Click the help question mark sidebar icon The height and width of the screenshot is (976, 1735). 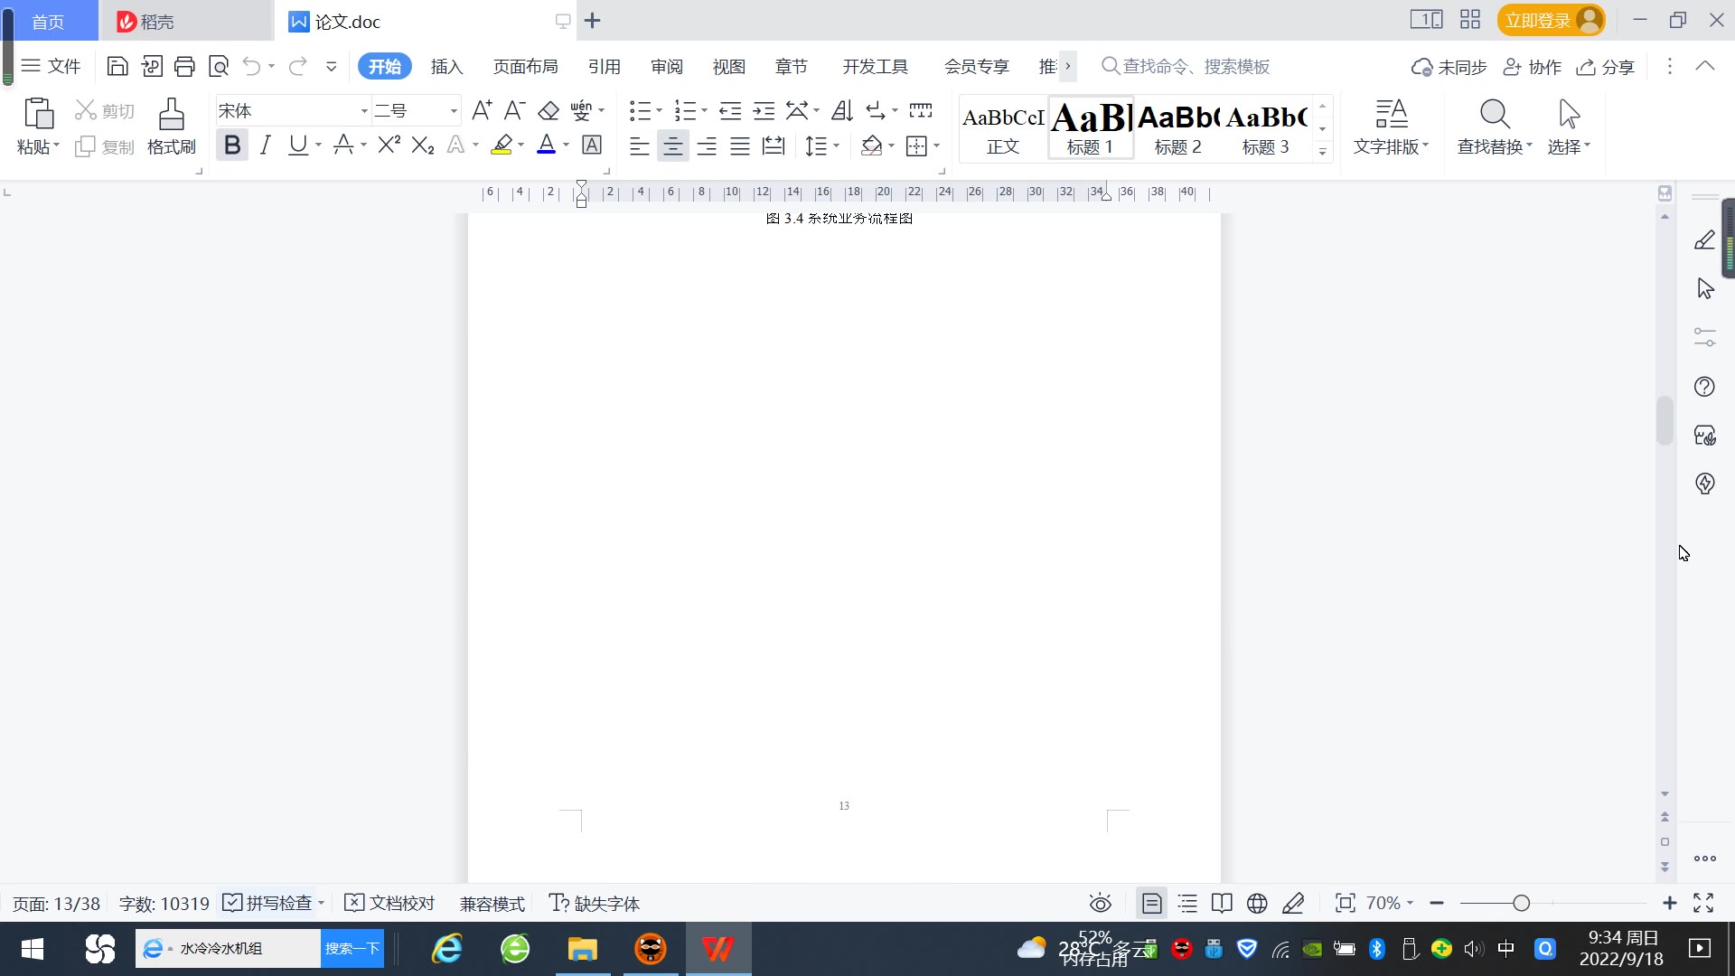click(x=1704, y=387)
